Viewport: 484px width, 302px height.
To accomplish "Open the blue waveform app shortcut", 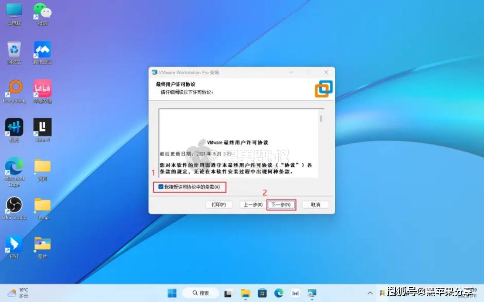I will tap(14, 131).
